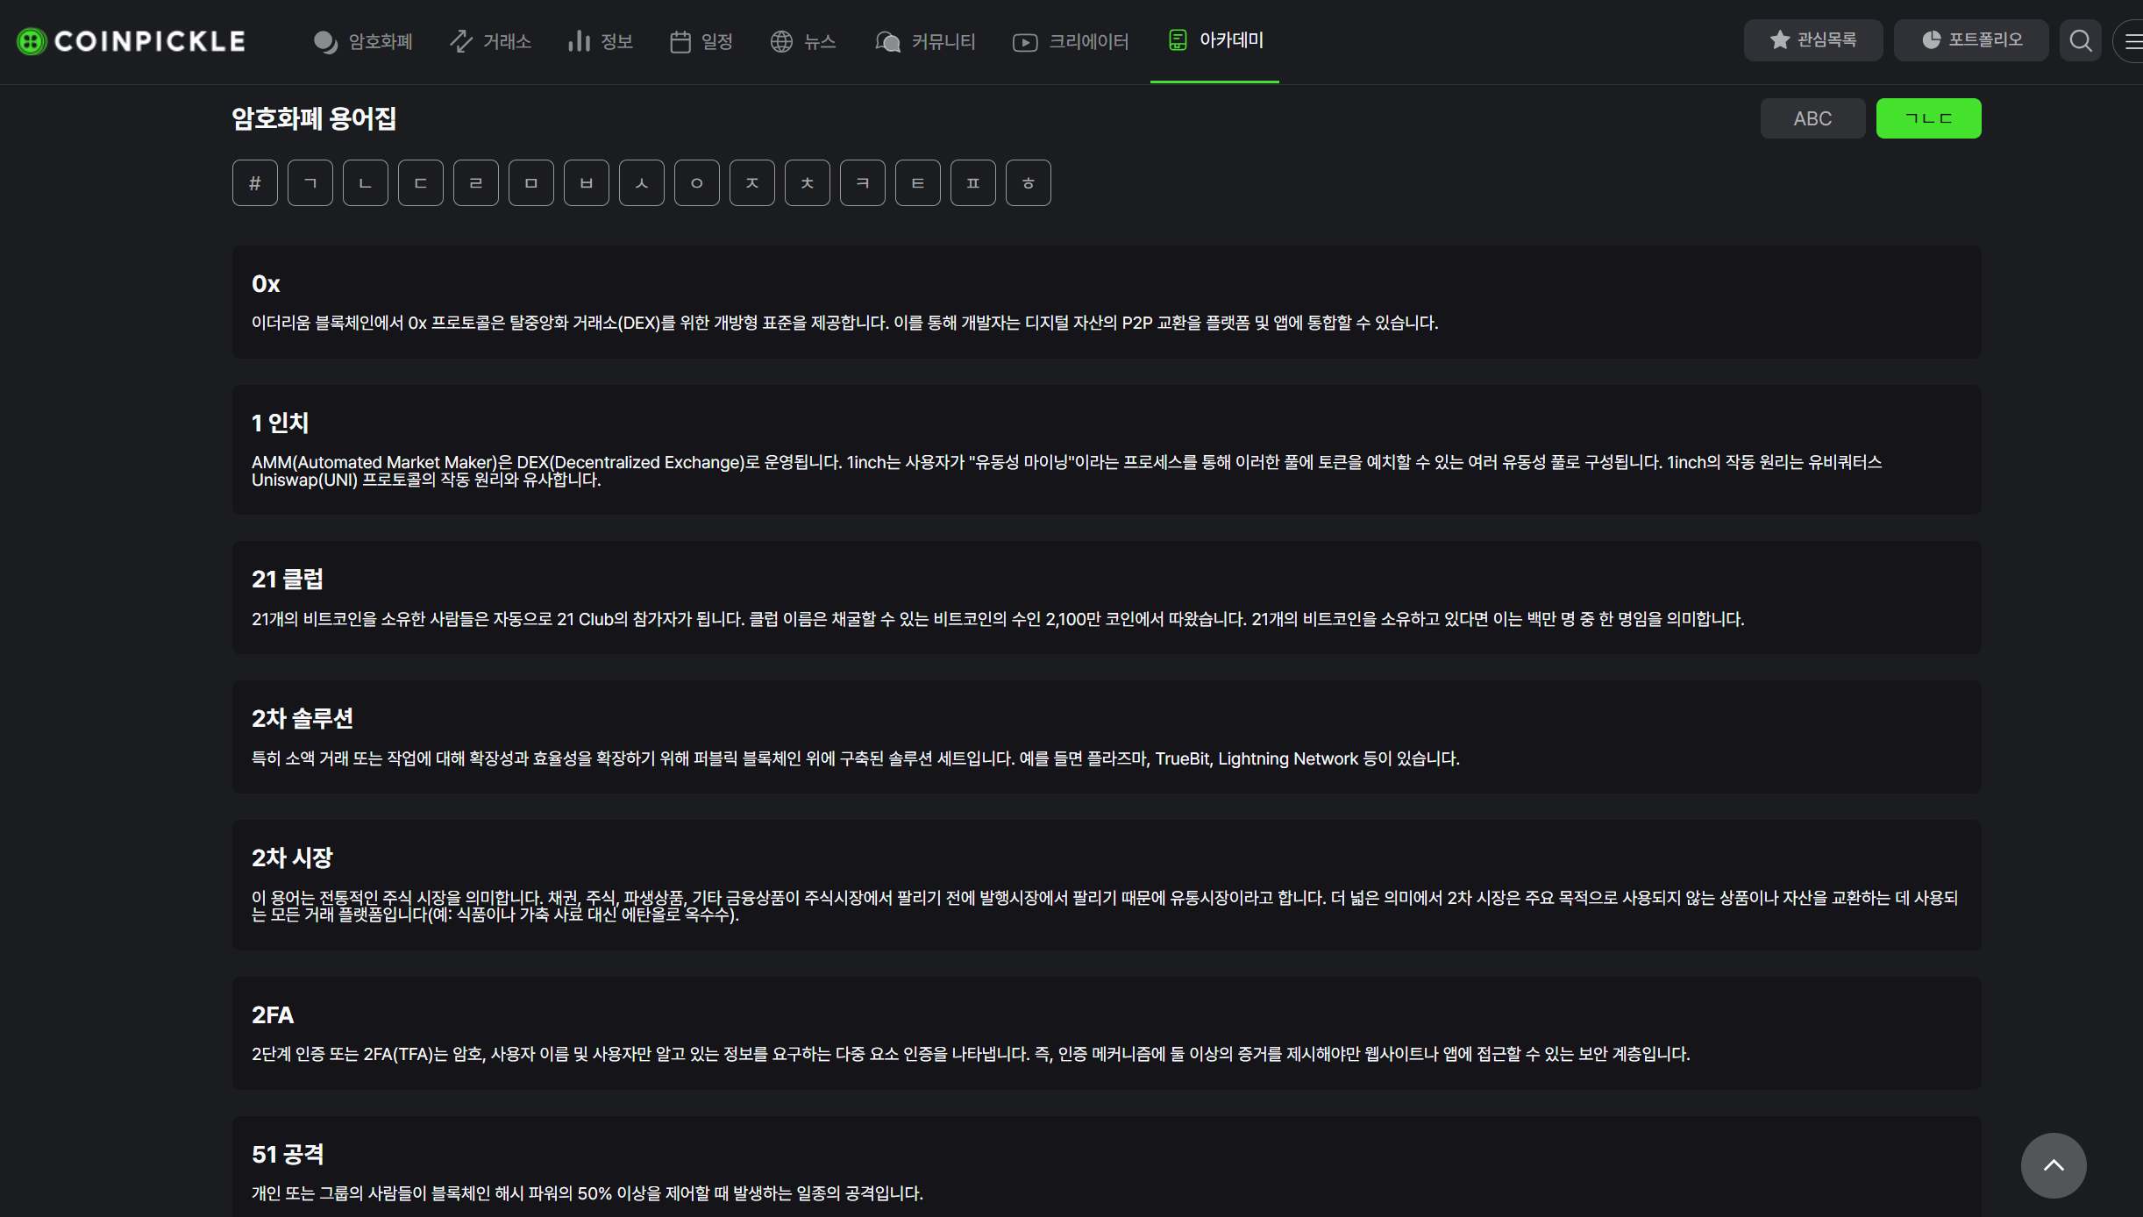Click the 2FA glossary entry title
The image size is (2143, 1217).
(273, 1014)
